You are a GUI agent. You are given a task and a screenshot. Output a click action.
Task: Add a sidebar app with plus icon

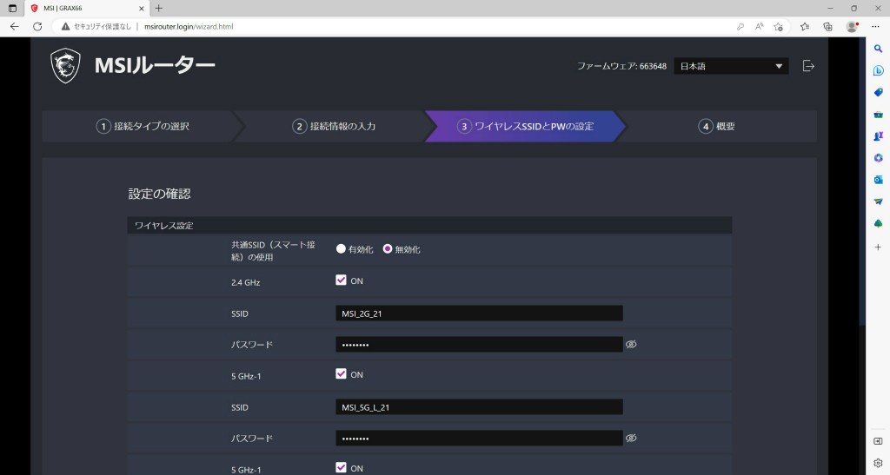(878, 247)
